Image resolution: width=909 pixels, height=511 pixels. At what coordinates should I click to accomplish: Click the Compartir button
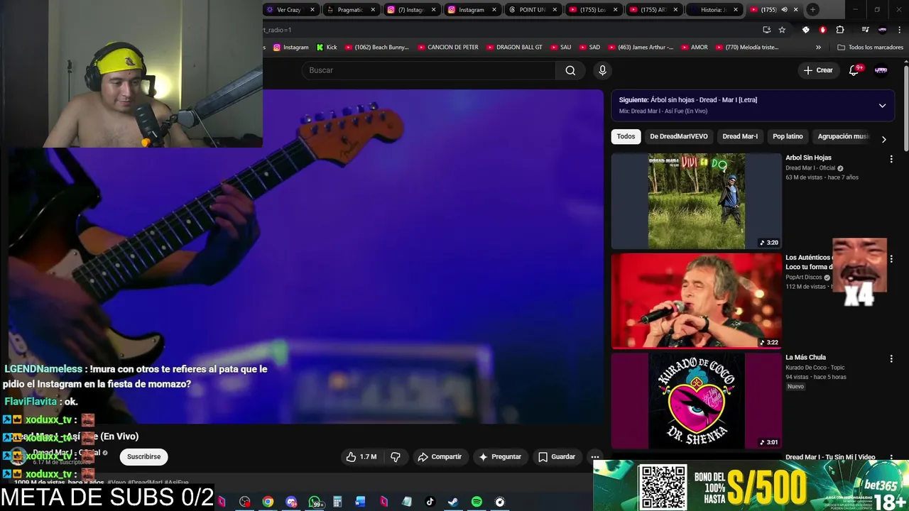[x=440, y=457]
